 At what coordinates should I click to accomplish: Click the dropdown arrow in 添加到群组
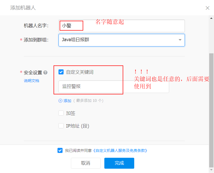coord(180,40)
